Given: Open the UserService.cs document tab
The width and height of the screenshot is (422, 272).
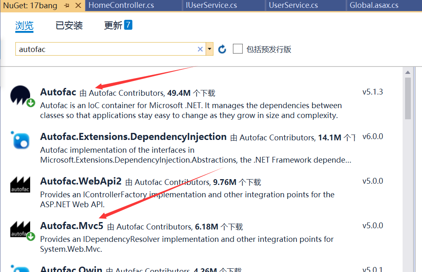Looking at the screenshot, I should [x=293, y=5].
